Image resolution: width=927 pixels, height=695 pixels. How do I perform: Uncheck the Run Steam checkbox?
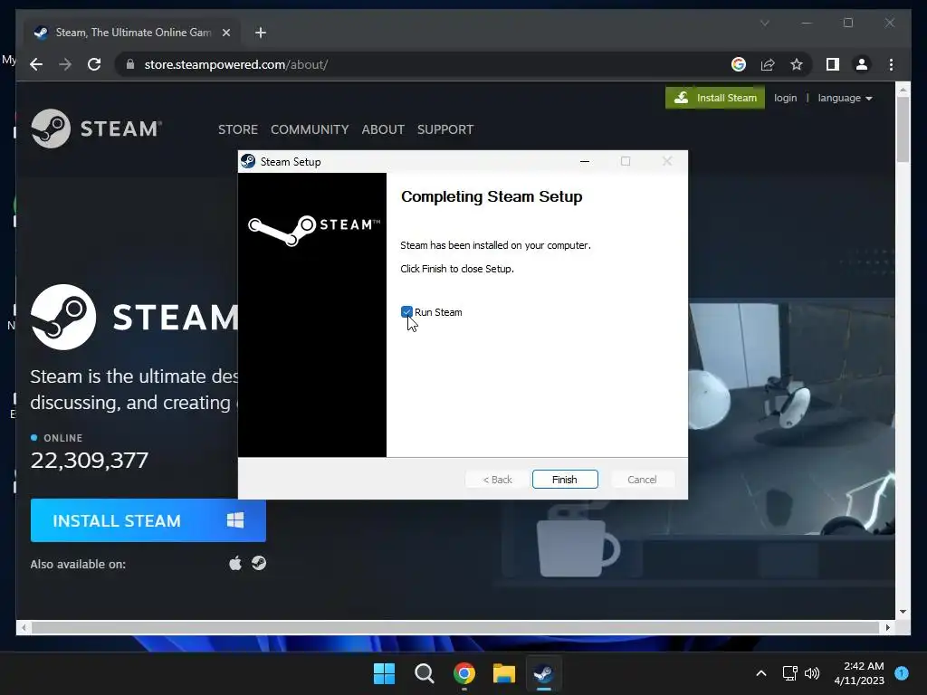coord(406,312)
